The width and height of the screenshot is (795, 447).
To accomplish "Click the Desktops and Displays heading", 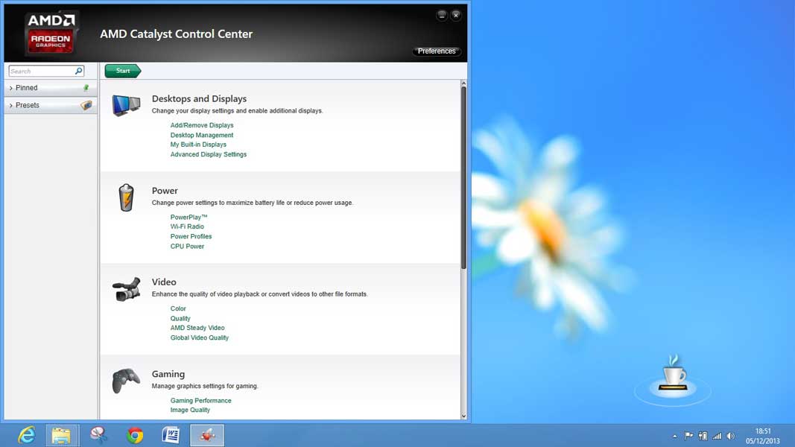I will pyautogui.click(x=199, y=99).
